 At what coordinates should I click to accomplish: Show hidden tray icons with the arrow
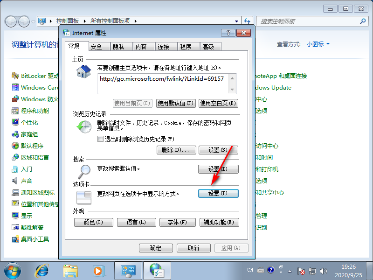[x=290, y=270]
